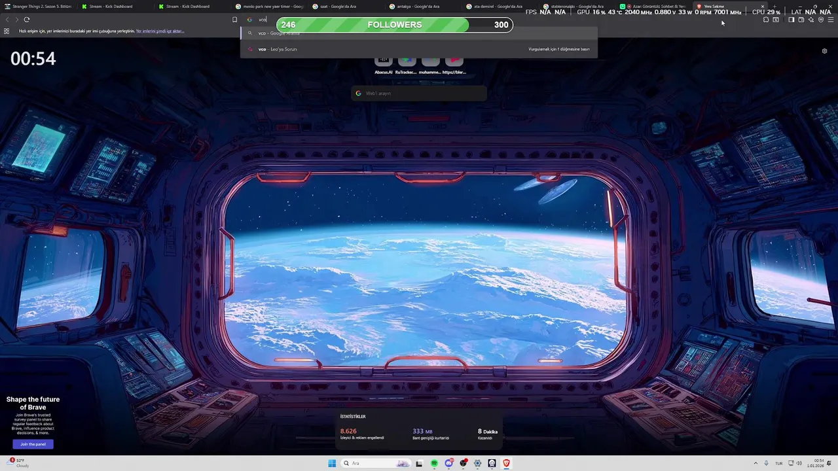Viewport: 838px width, 471px height.
Task: Open the volume control in system tray
Action: pyautogui.click(x=799, y=463)
